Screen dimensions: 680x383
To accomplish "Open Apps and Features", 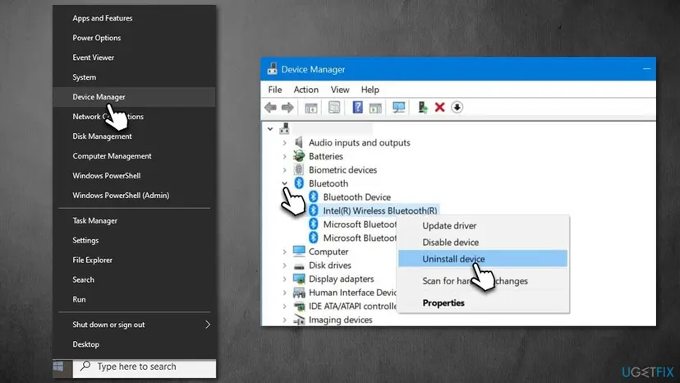I will click(135, 18).
